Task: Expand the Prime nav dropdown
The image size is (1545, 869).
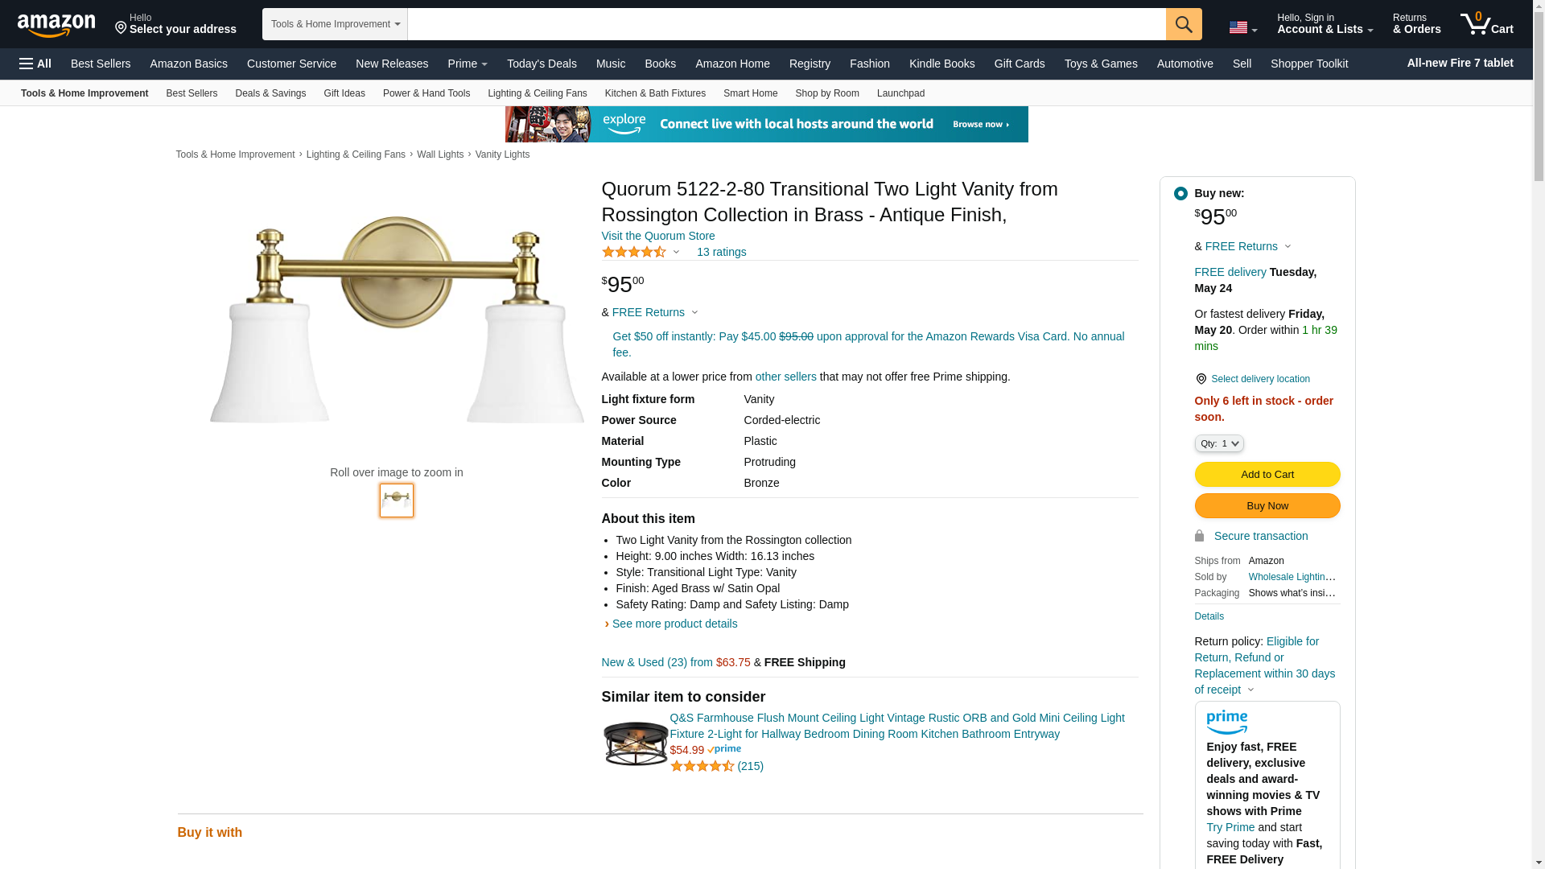Action: click(x=468, y=64)
